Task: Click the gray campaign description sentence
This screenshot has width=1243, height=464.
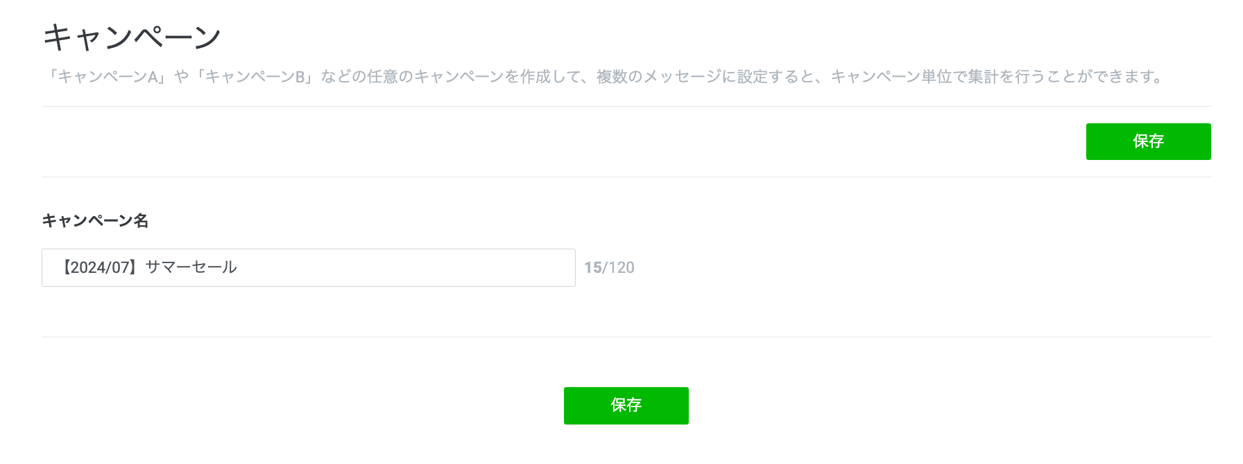Action: tap(603, 76)
